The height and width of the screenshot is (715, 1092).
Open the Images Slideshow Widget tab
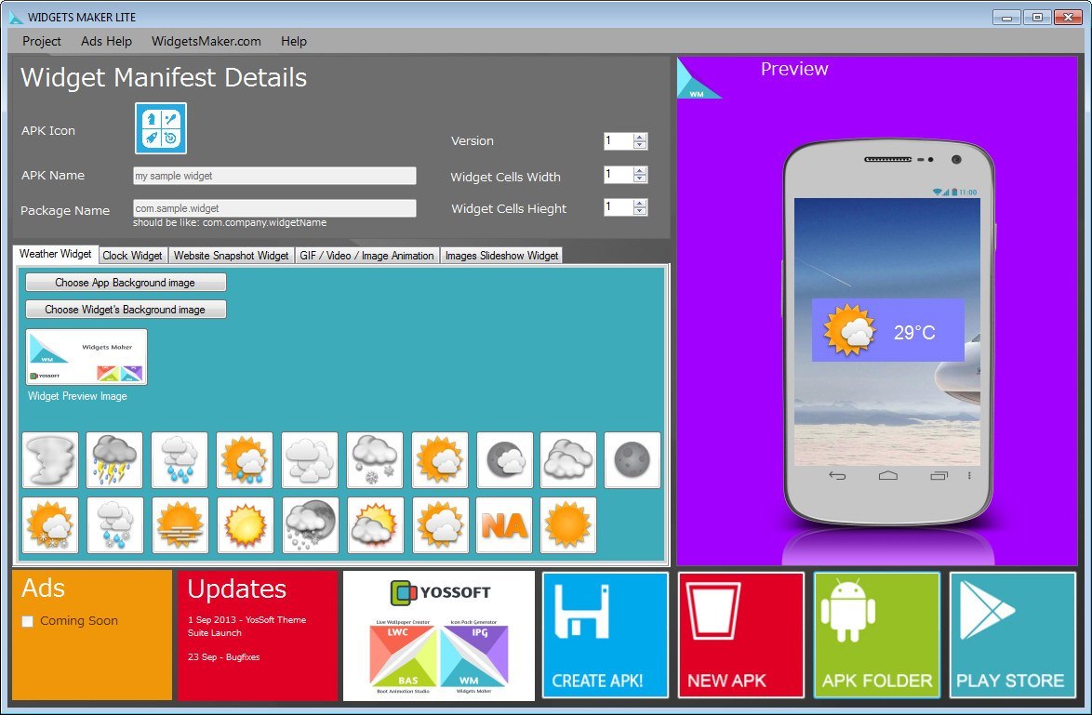(x=501, y=256)
